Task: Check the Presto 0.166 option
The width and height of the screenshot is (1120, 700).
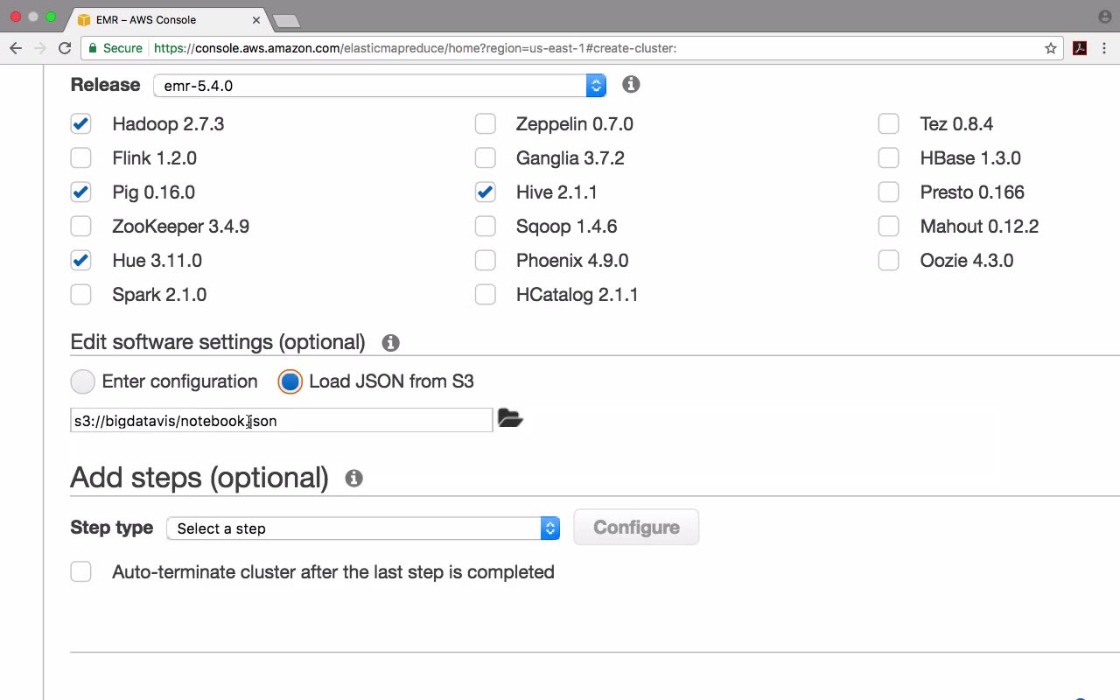Action: 888,192
